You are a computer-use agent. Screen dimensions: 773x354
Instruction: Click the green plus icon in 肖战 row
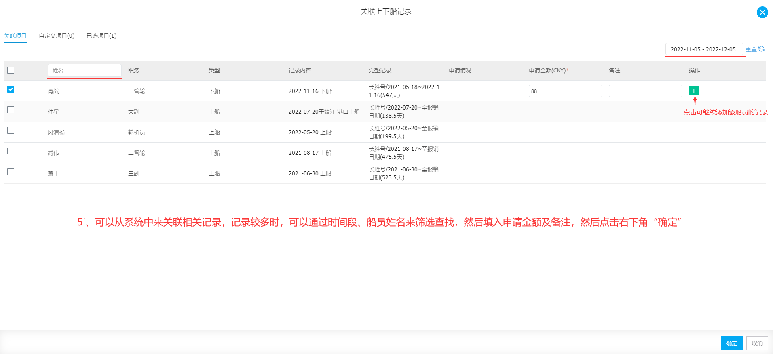693,91
